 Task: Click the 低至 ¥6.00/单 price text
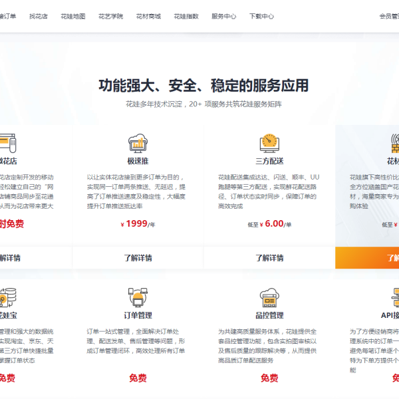tap(269, 224)
